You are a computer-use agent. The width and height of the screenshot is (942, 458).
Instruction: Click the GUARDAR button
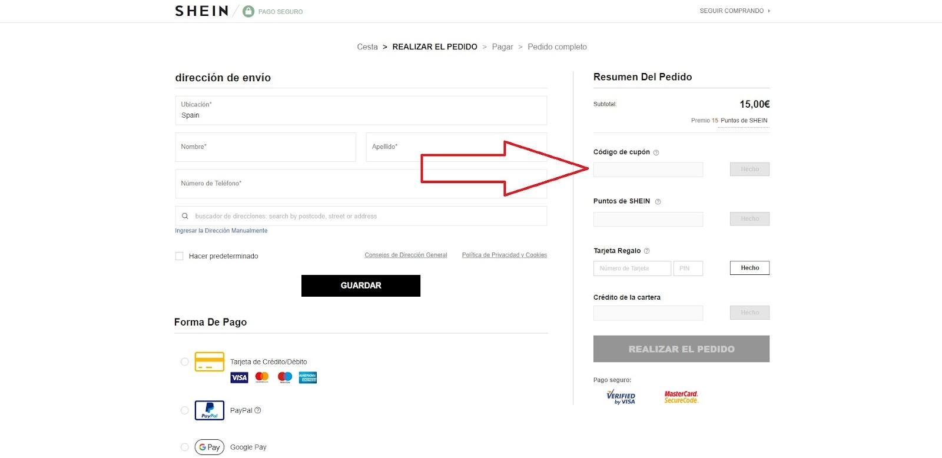coord(361,286)
